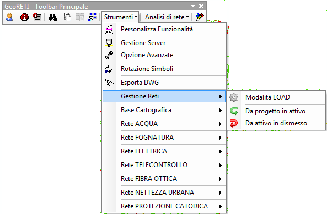Select Personalizza Funzionalità menu entry
327x214 pixels.
[164, 29]
